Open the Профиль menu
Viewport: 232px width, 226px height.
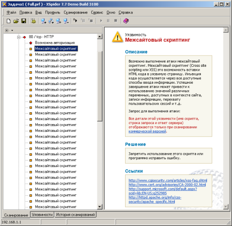(x=53, y=13)
